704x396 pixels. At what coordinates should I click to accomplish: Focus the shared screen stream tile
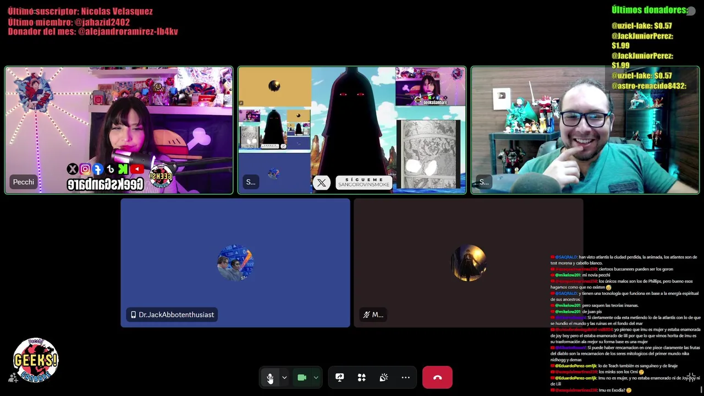(352, 130)
